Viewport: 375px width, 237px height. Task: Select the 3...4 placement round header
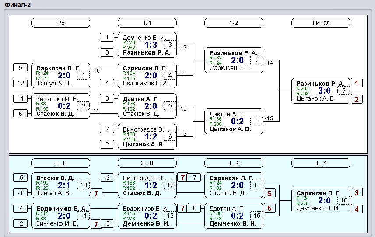tap(321, 164)
